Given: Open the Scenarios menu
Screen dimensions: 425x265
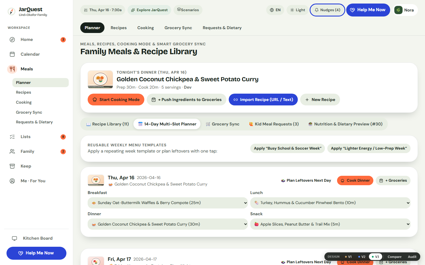Looking at the screenshot, I should pyautogui.click(x=188, y=10).
